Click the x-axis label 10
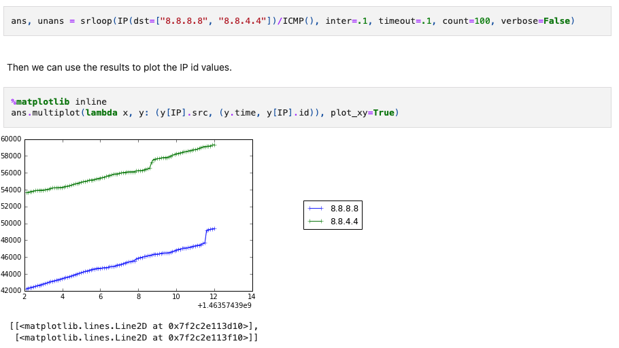This screenshot has width=619, height=348. click(x=176, y=296)
